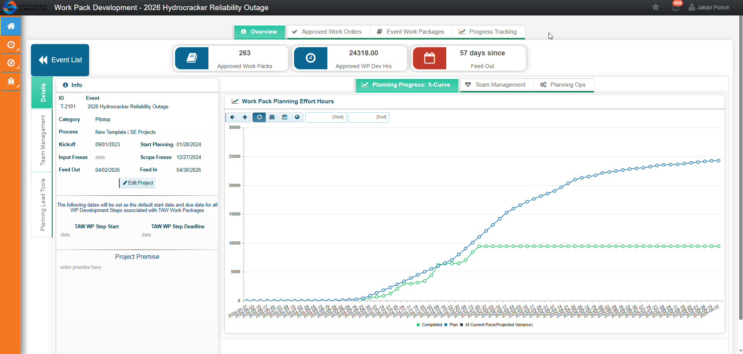Open the Event Work Packages tab

coord(411,32)
